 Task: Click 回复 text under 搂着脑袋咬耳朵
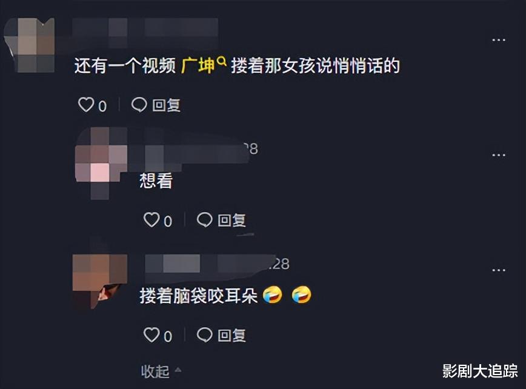pos(232,335)
